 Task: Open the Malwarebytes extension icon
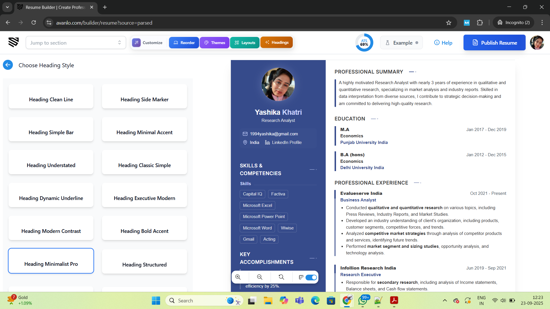click(467, 23)
